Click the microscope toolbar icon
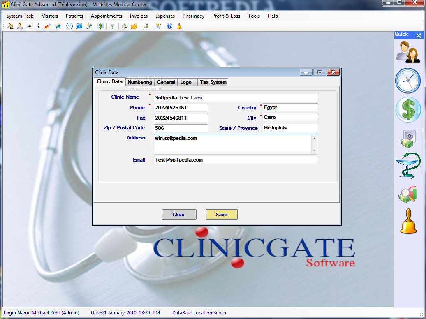 [39, 26]
